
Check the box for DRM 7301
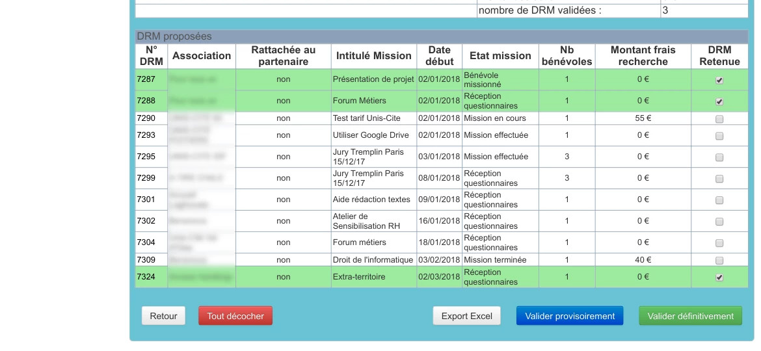(x=719, y=200)
